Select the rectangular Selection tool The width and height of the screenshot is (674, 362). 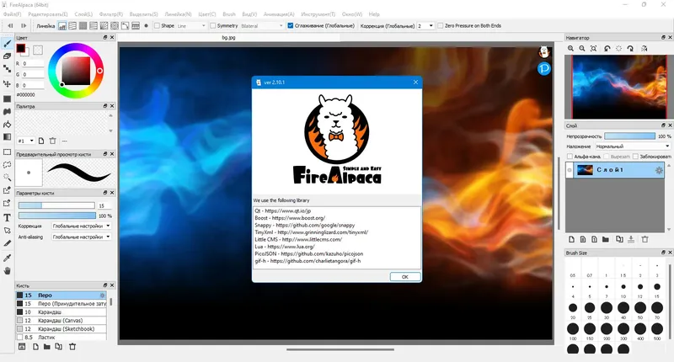7,152
